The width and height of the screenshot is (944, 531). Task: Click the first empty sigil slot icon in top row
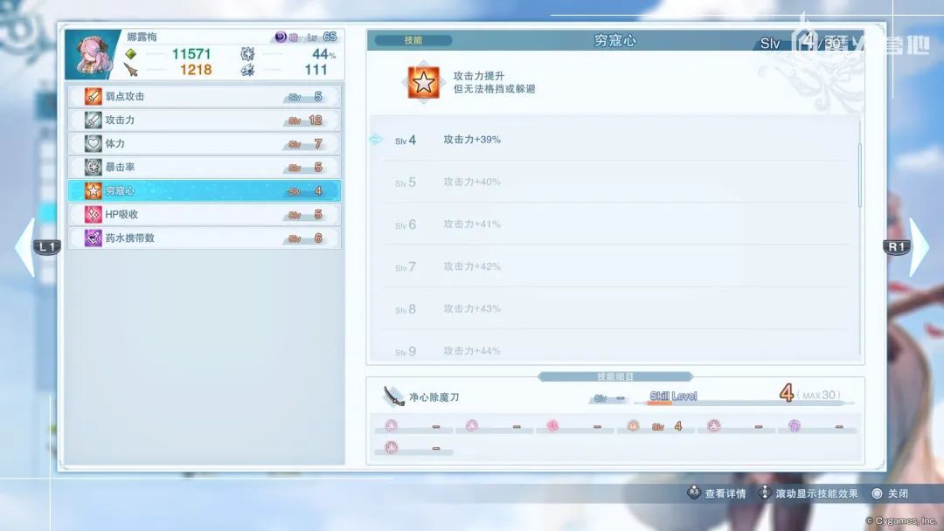pos(392,426)
